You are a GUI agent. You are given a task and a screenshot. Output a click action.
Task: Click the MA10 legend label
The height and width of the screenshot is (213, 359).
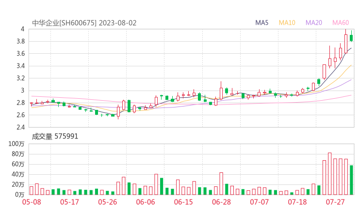pyautogui.click(x=287, y=23)
